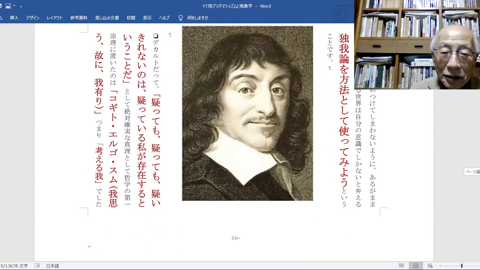Click the zoom out minus button
Image resolution: width=480 pixels, height=270 pixels.
pyautogui.click(x=441, y=265)
